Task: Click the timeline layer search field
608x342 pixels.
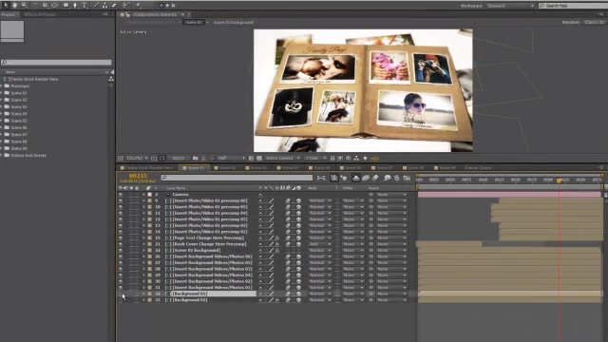Action: 237,178
